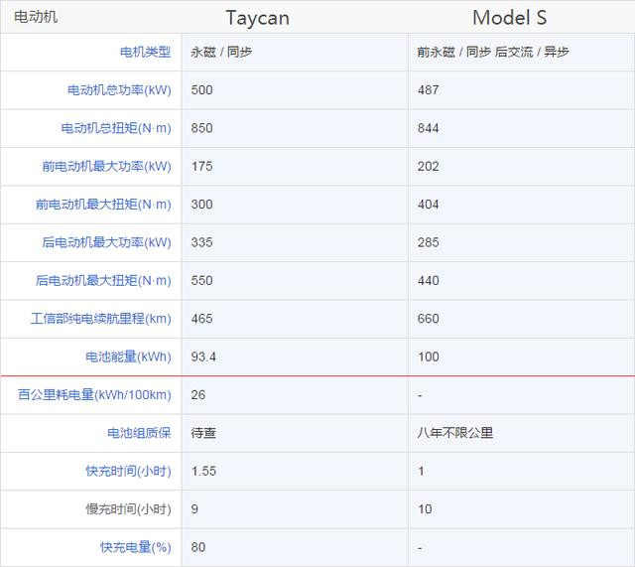
Task: Select Taycan range value 465
Action: [201, 319]
